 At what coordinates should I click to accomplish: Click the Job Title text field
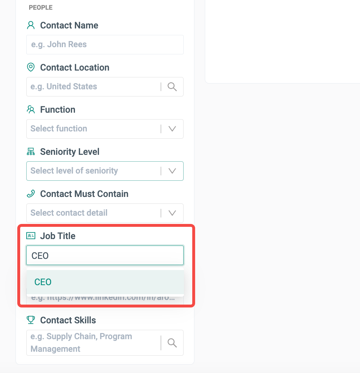[x=105, y=256]
